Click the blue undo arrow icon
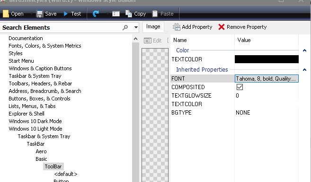 96,14
